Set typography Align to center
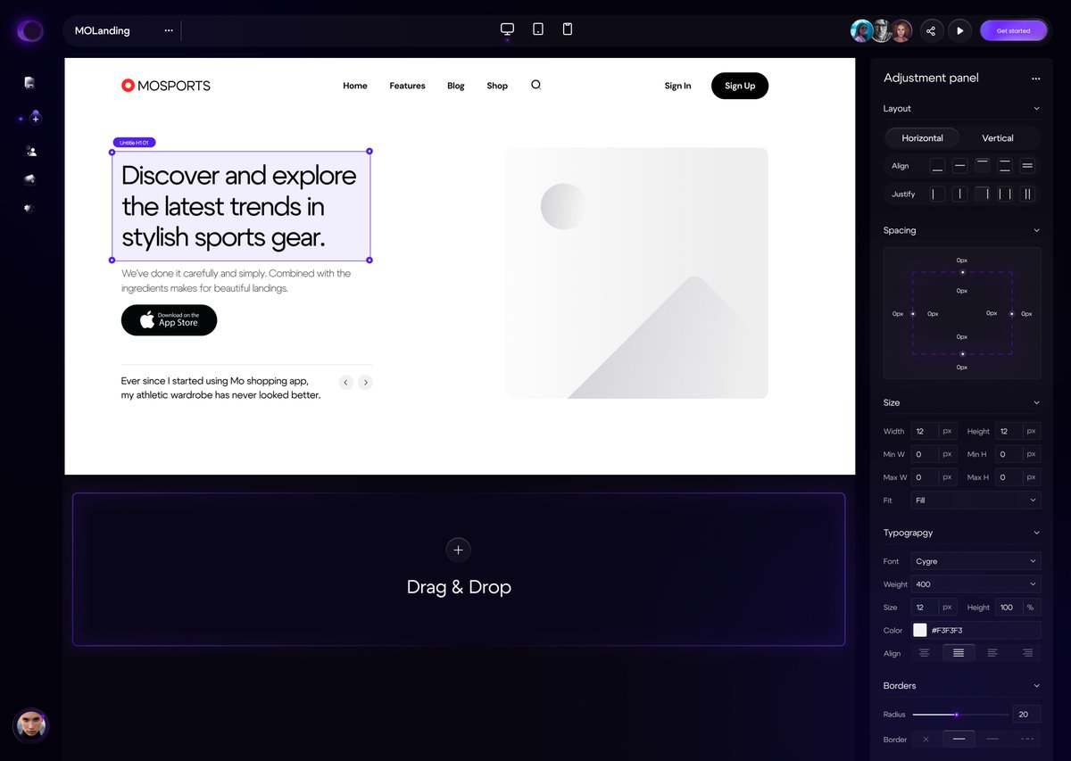 tap(925, 653)
